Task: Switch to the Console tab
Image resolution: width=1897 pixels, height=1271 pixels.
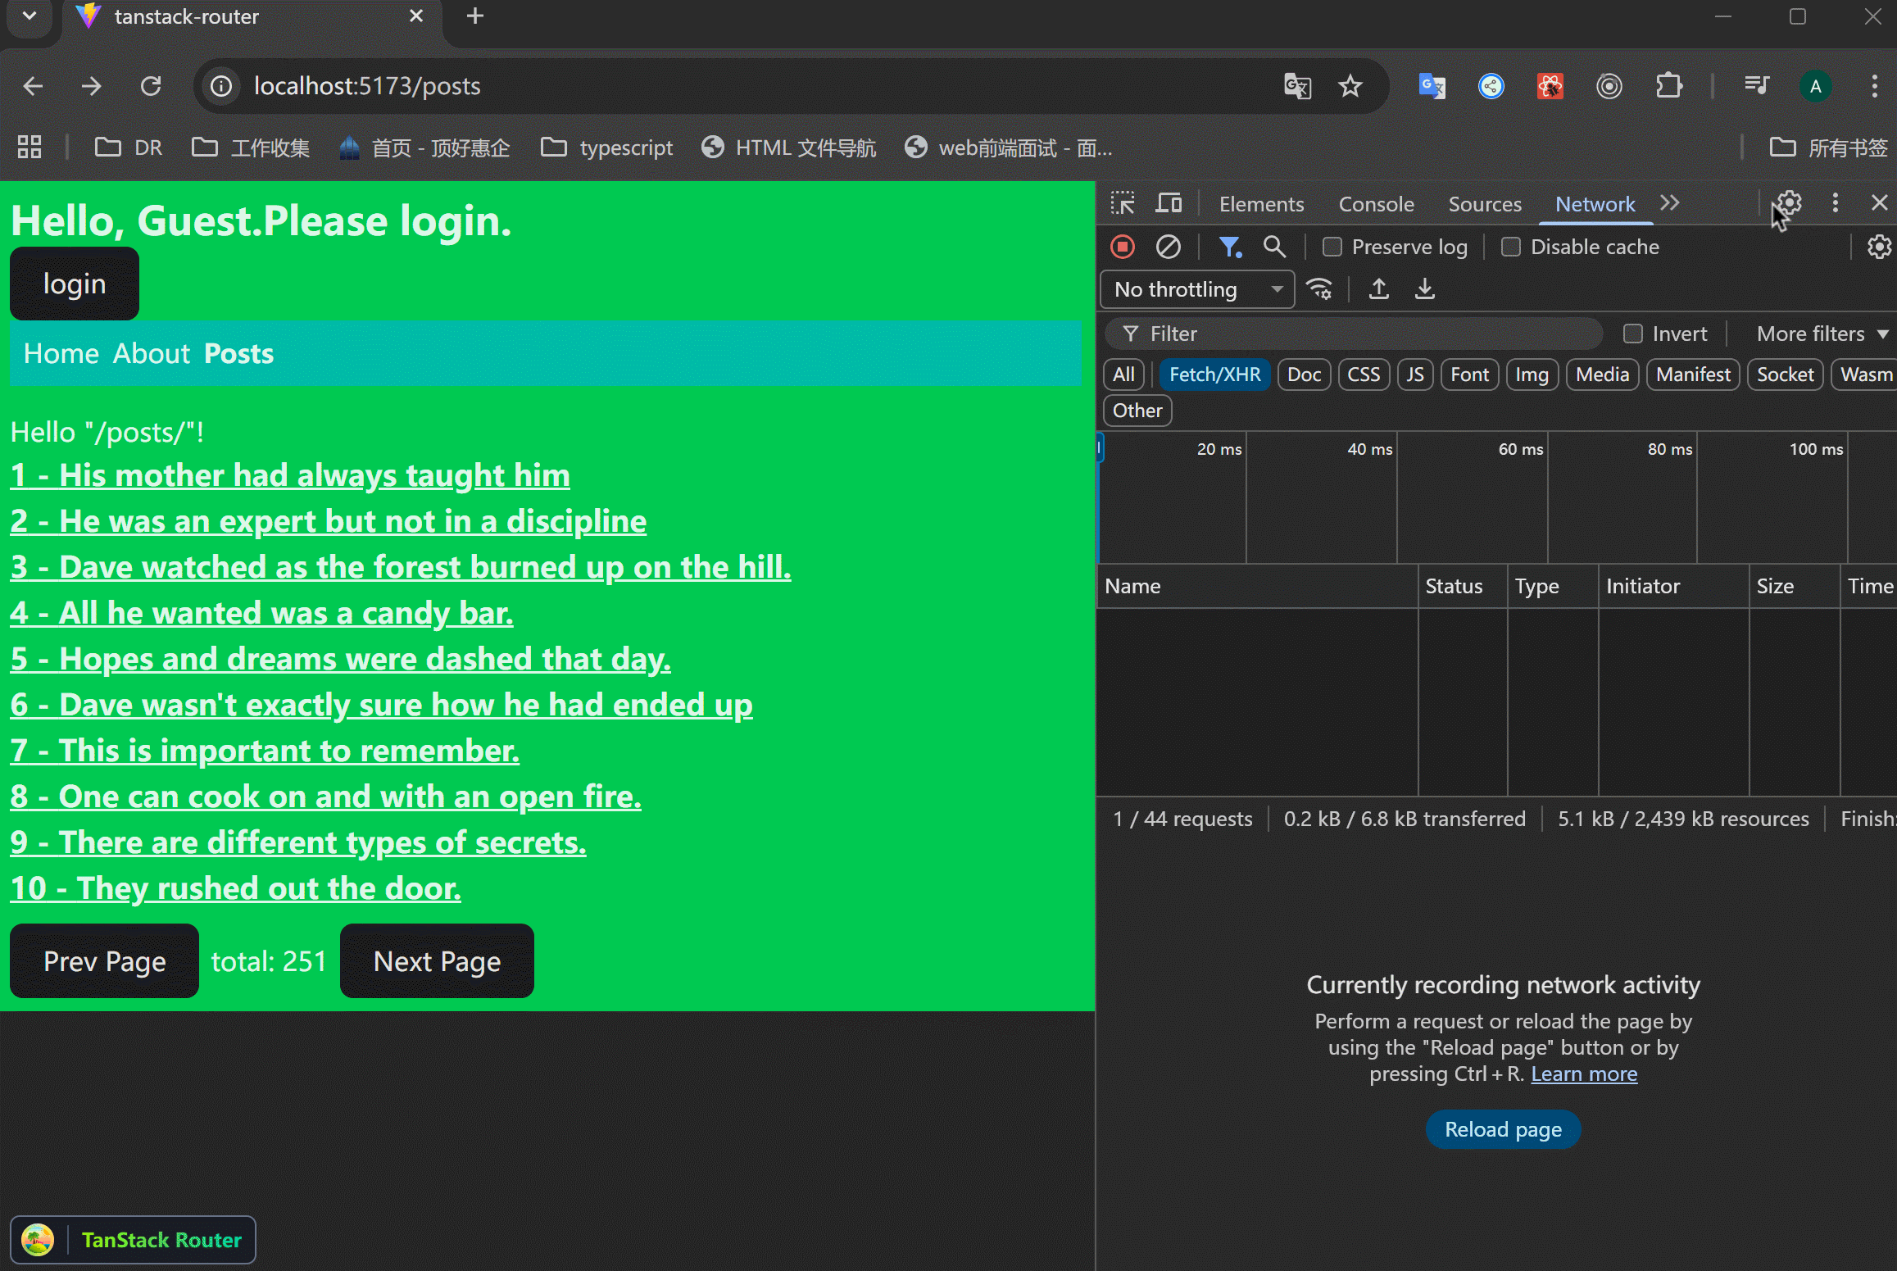Action: (1376, 204)
